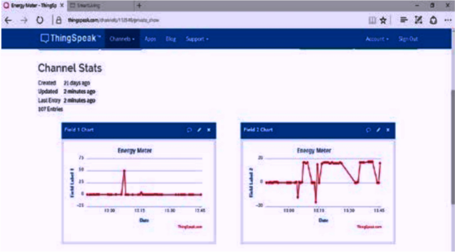Expand the Support dropdown menu
Viewport: 455px width, 252px height.
click(x=197, y=39)
